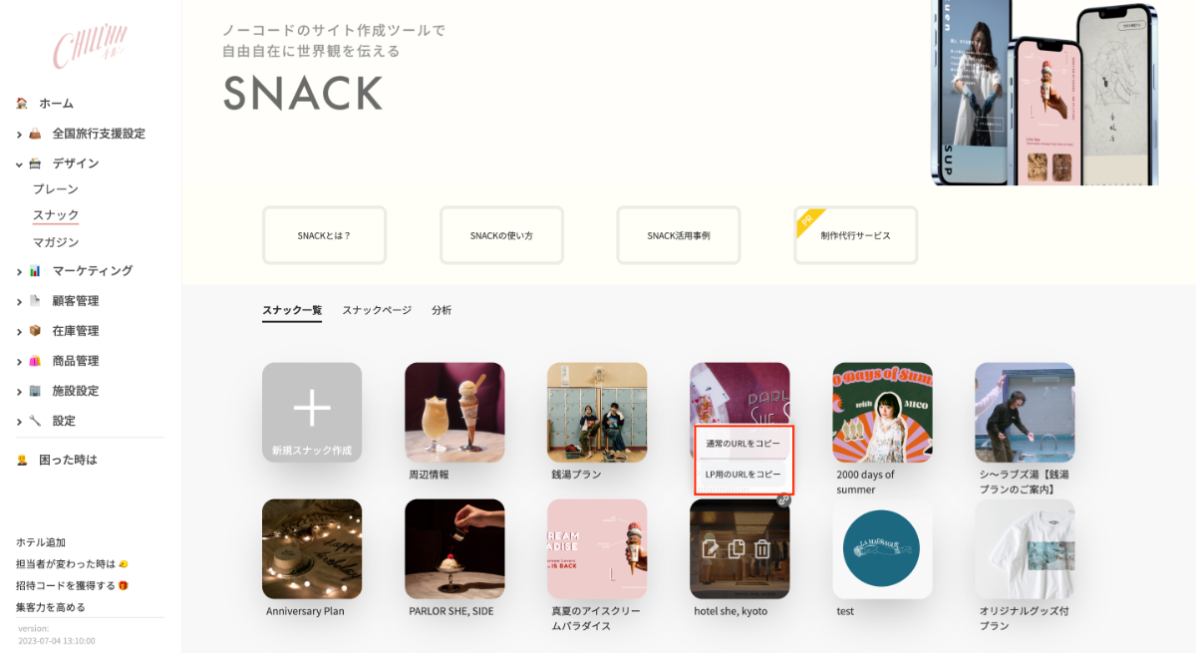Expand the 施設設定 sidebar section

pyautogui.click(x=19, y=391)
